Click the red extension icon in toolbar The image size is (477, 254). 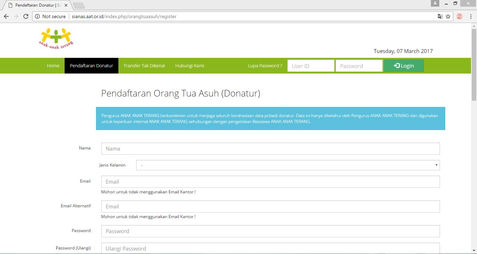pos(460,16)
